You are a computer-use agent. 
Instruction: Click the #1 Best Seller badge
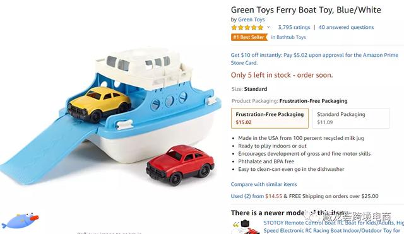click(249, 37)
